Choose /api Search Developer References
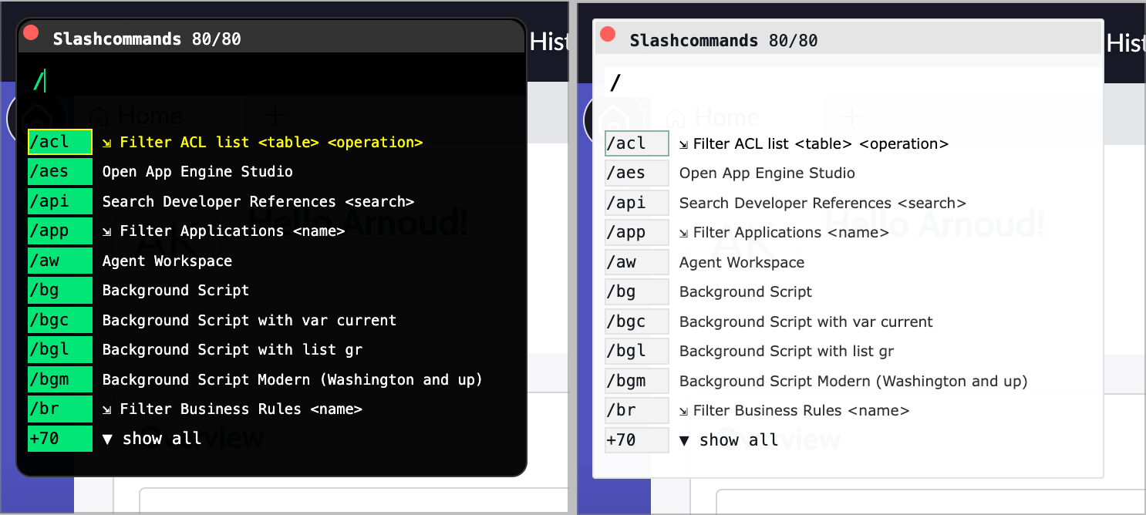The height and width of the screenshot is (515, 1146). [x=258, y=201]
